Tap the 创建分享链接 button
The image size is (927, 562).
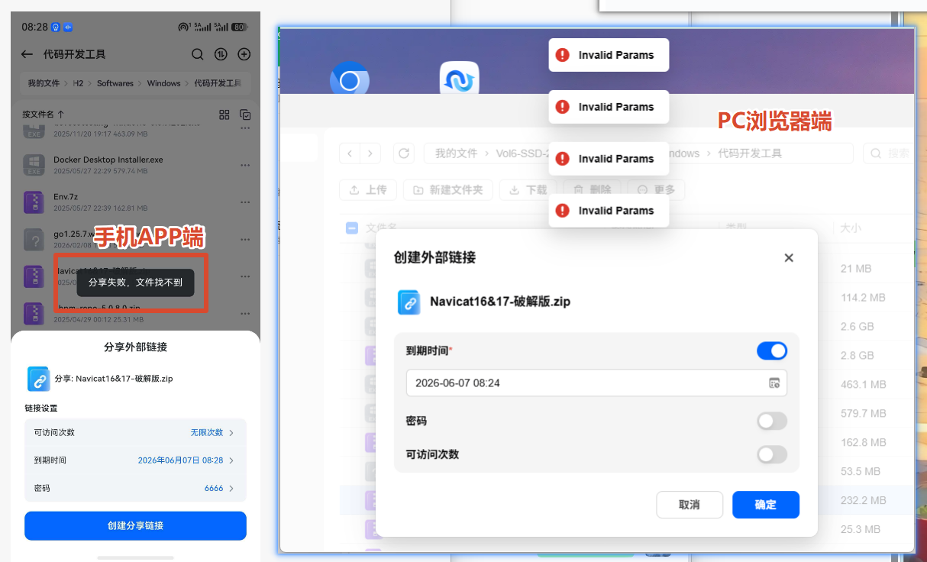(x=135, y=525)
